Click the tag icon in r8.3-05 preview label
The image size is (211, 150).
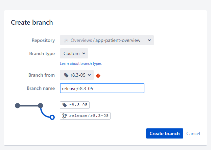pos(65,105)
